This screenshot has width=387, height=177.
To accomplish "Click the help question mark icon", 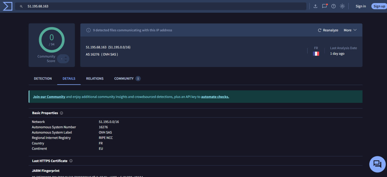I will pos(333,6).
